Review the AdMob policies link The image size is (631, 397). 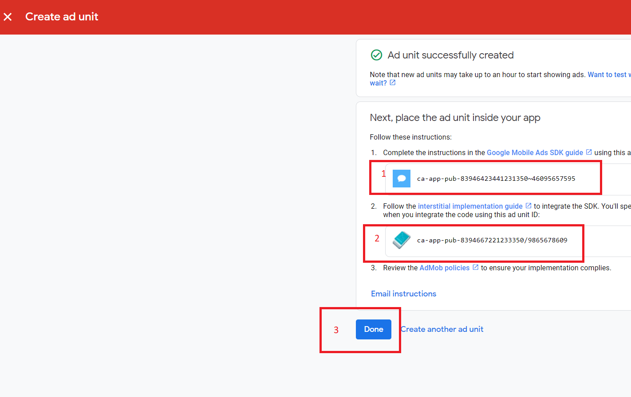[444, 267]
